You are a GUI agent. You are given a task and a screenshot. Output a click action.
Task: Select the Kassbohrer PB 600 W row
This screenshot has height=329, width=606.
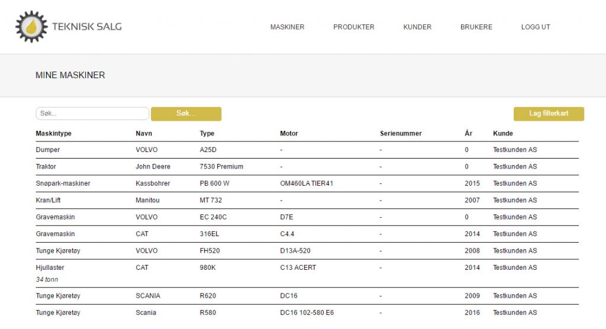point(307,183)
